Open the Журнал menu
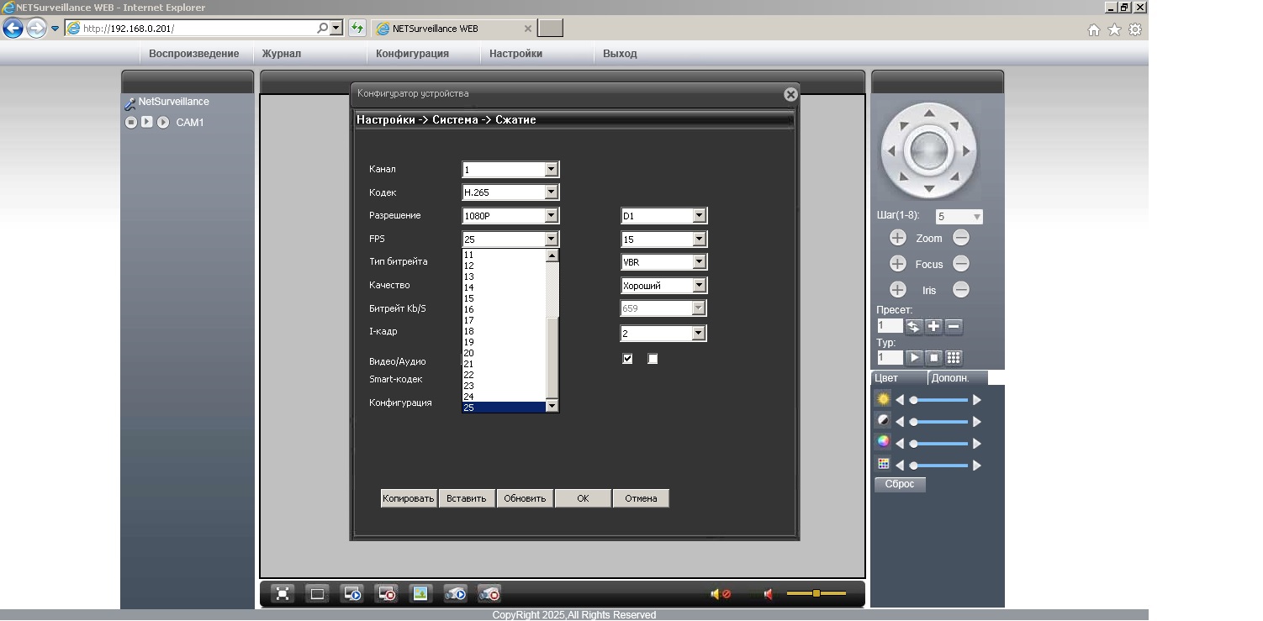 point(281,54)
